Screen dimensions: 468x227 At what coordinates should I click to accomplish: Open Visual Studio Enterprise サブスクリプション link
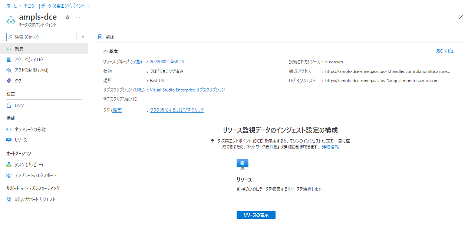coord(187,90)
